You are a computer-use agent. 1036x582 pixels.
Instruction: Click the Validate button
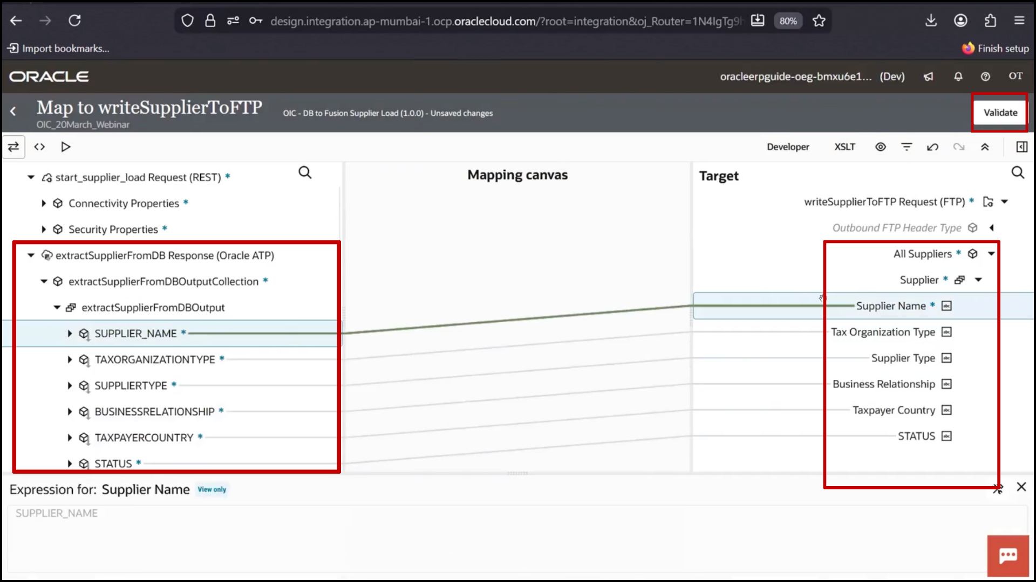click(1000, 113)
